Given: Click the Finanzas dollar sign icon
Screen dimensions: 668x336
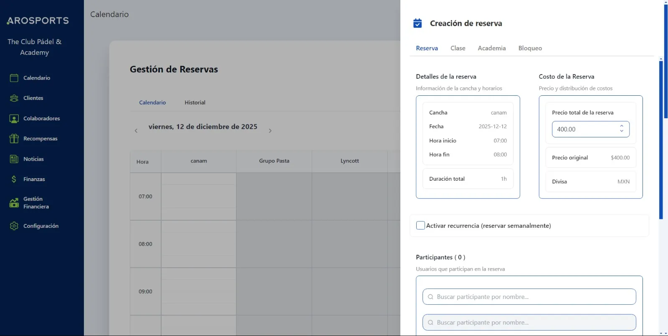Looking at the screenshot, I should (x=14, y=179).
